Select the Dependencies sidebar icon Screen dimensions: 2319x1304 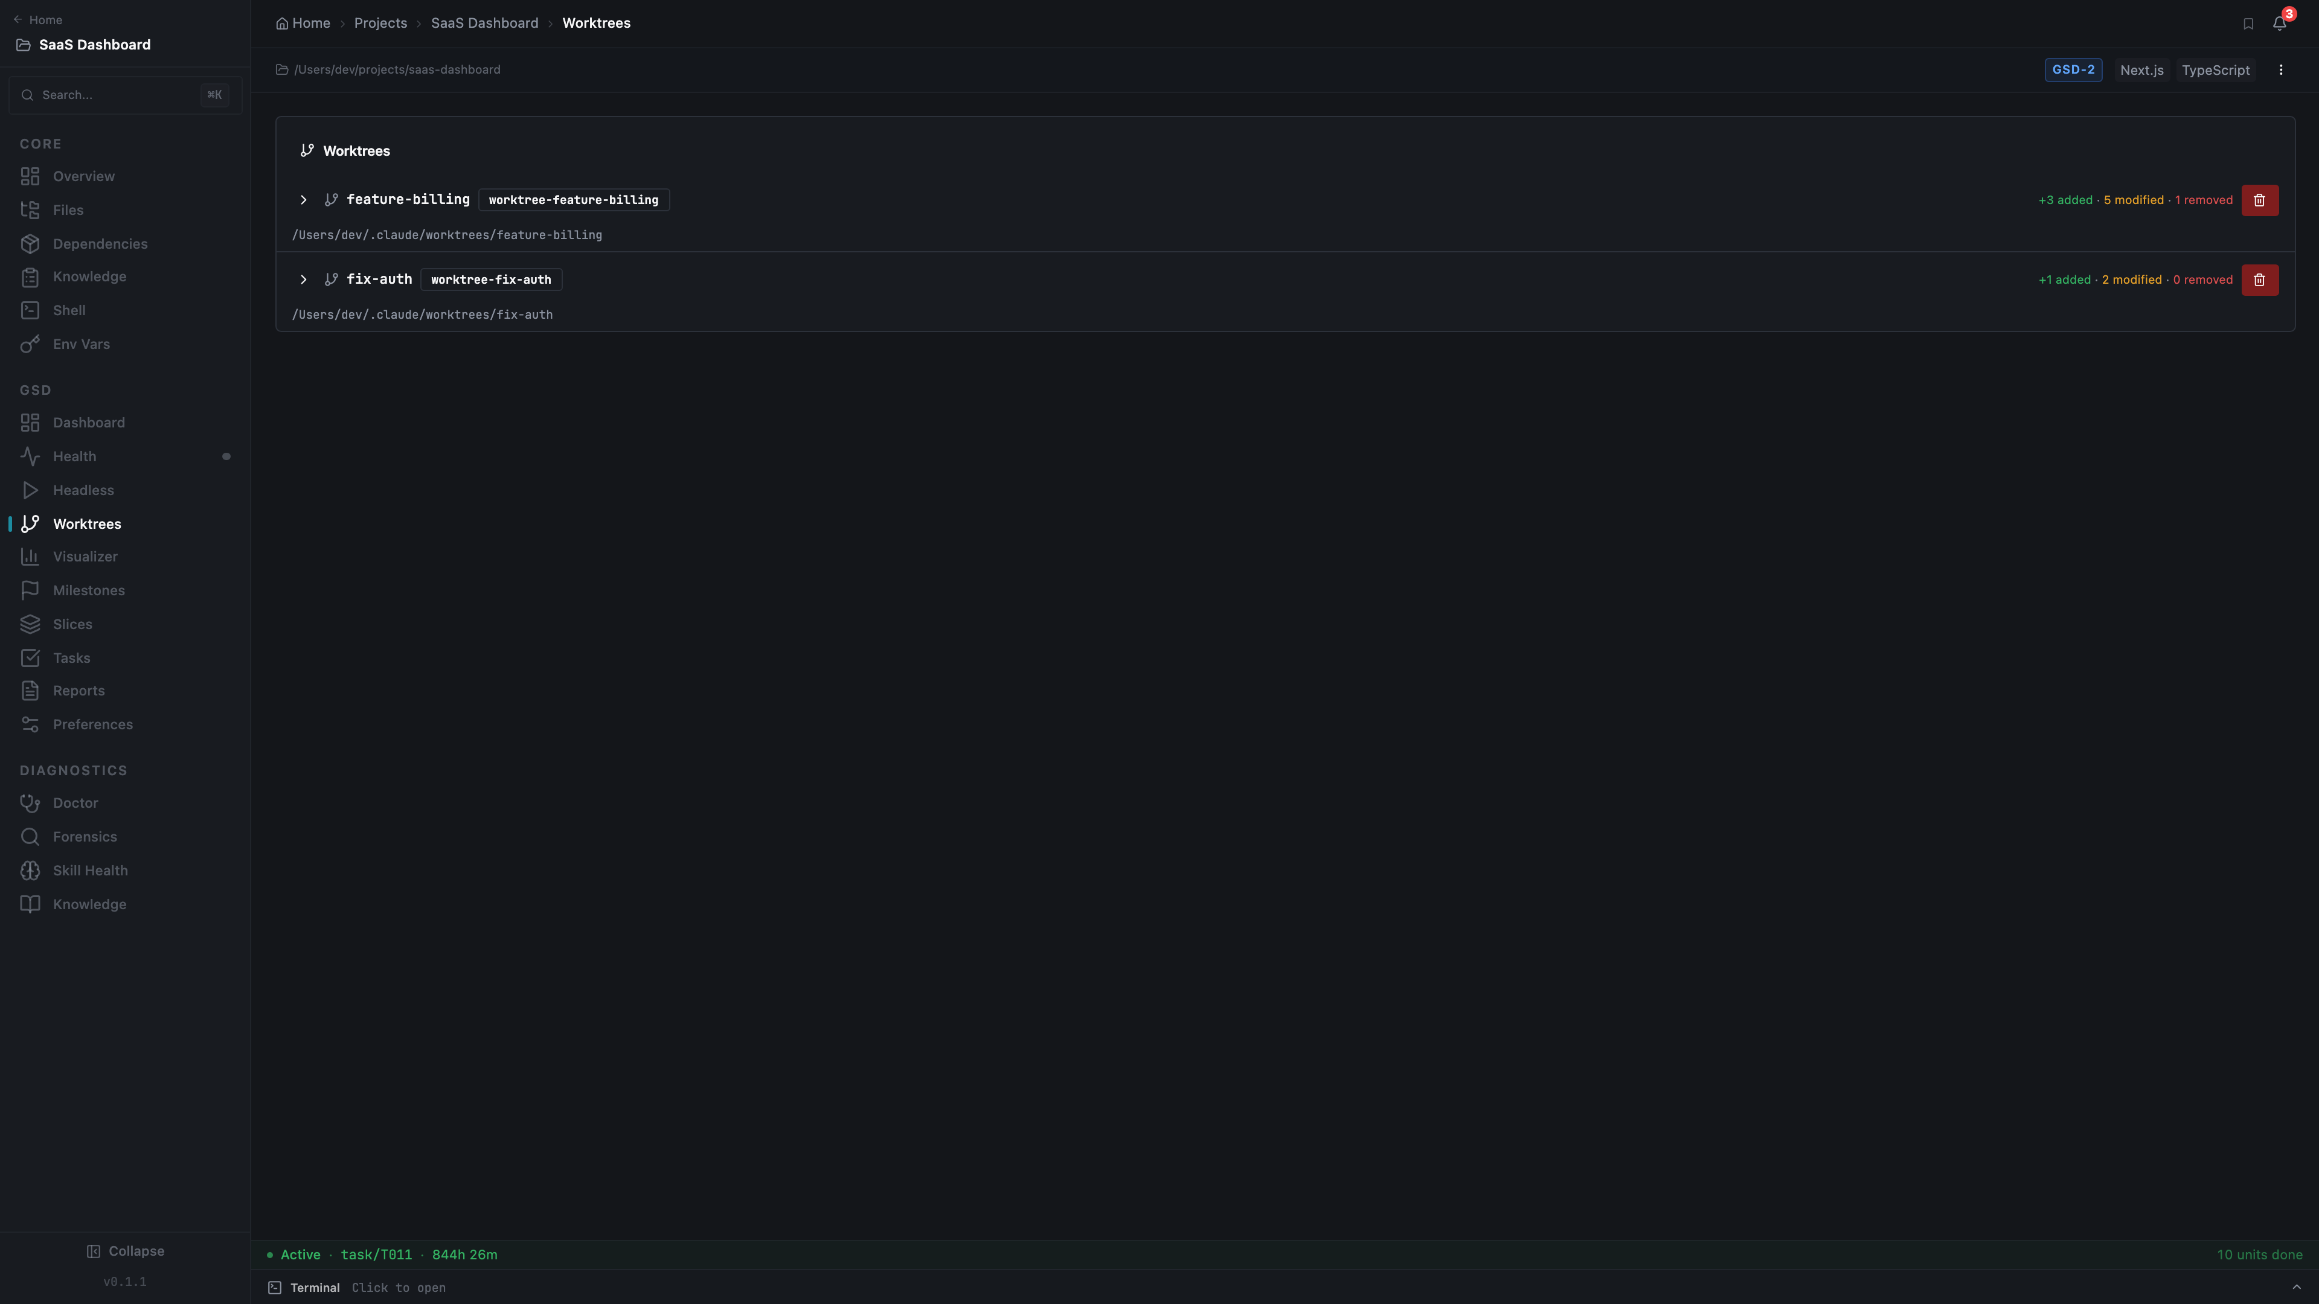pyautogui.click(x=30, y=243)
